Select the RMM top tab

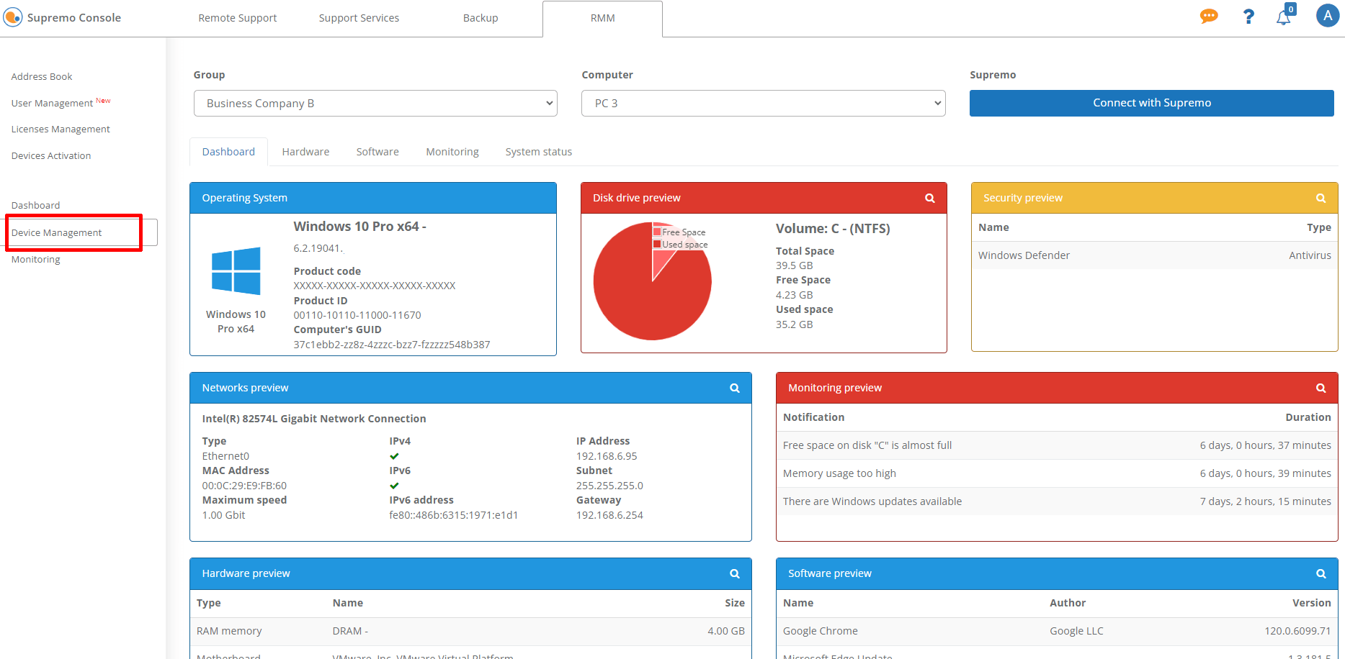(x=602, y=19)
